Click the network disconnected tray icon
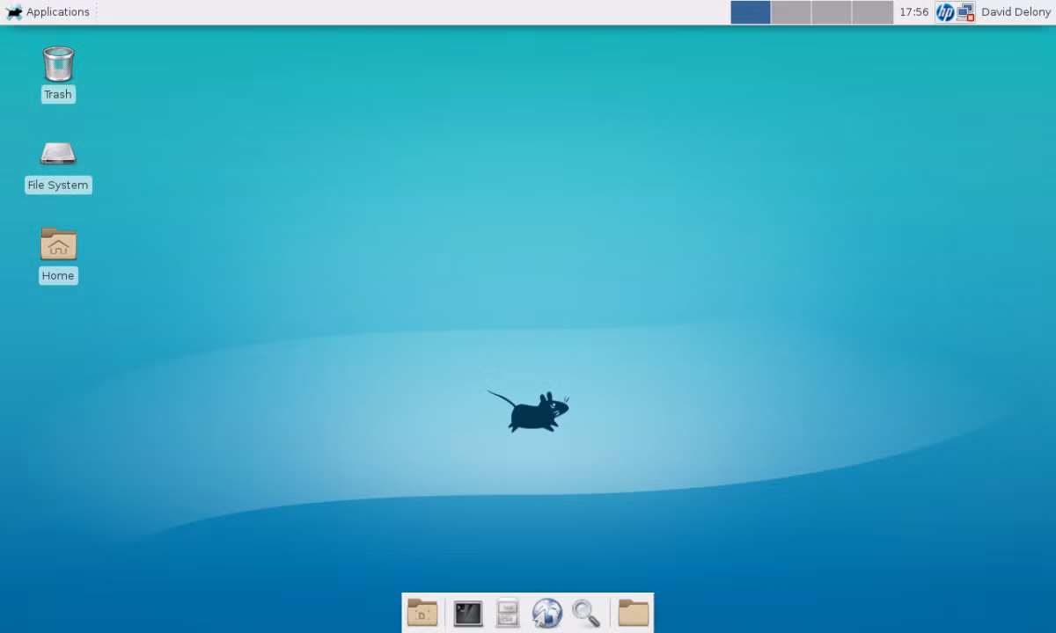Viewport: 1056px width, 633px height. 965,12
